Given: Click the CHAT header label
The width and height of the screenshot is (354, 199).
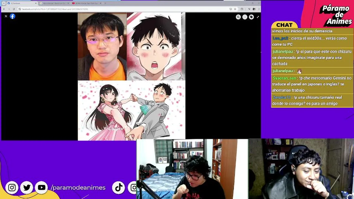Looking at the screenshot, I should coord(284,25).
